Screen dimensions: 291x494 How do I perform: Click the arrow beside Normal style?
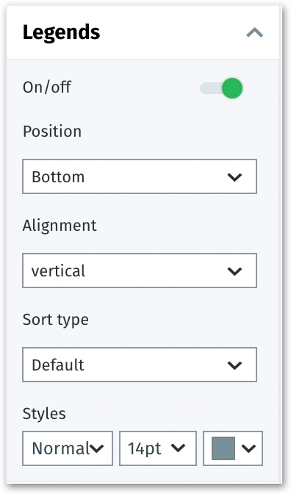97,448
